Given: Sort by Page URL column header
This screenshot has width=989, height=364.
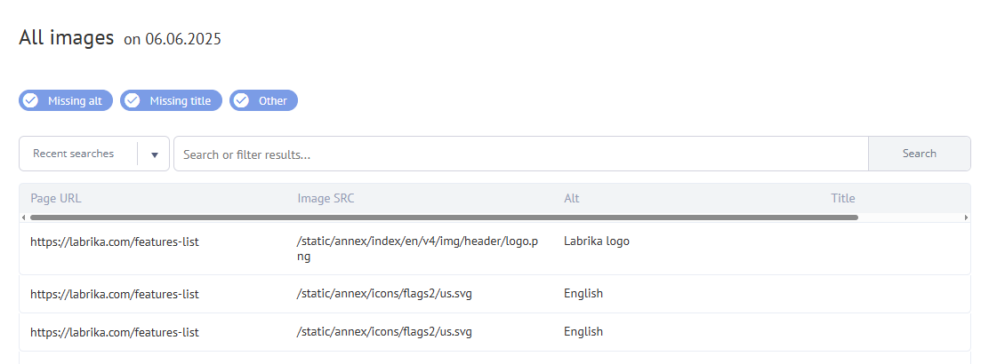Looking at the screenshot, I should 56,198.
